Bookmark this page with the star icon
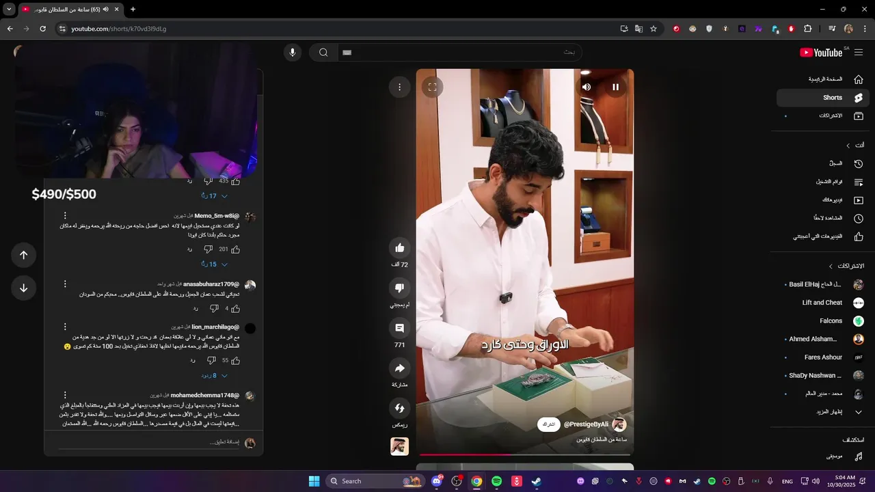This screenshot has width=875, height=492. (654, 29)
